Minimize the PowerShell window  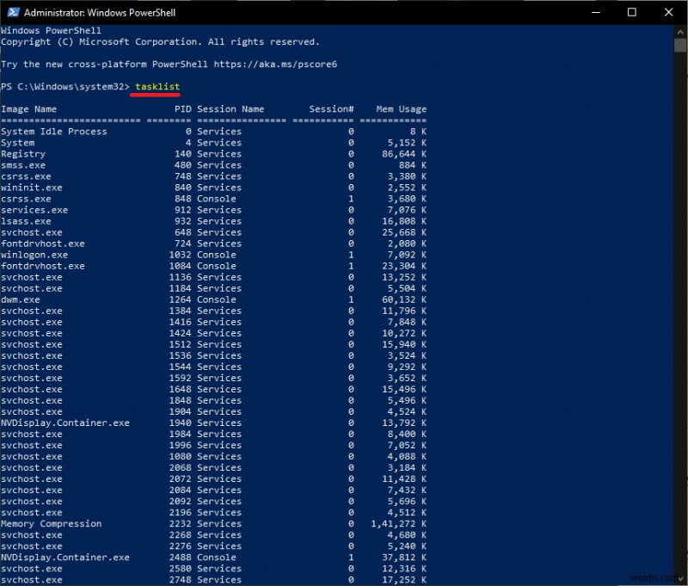[x=596, y=13]
